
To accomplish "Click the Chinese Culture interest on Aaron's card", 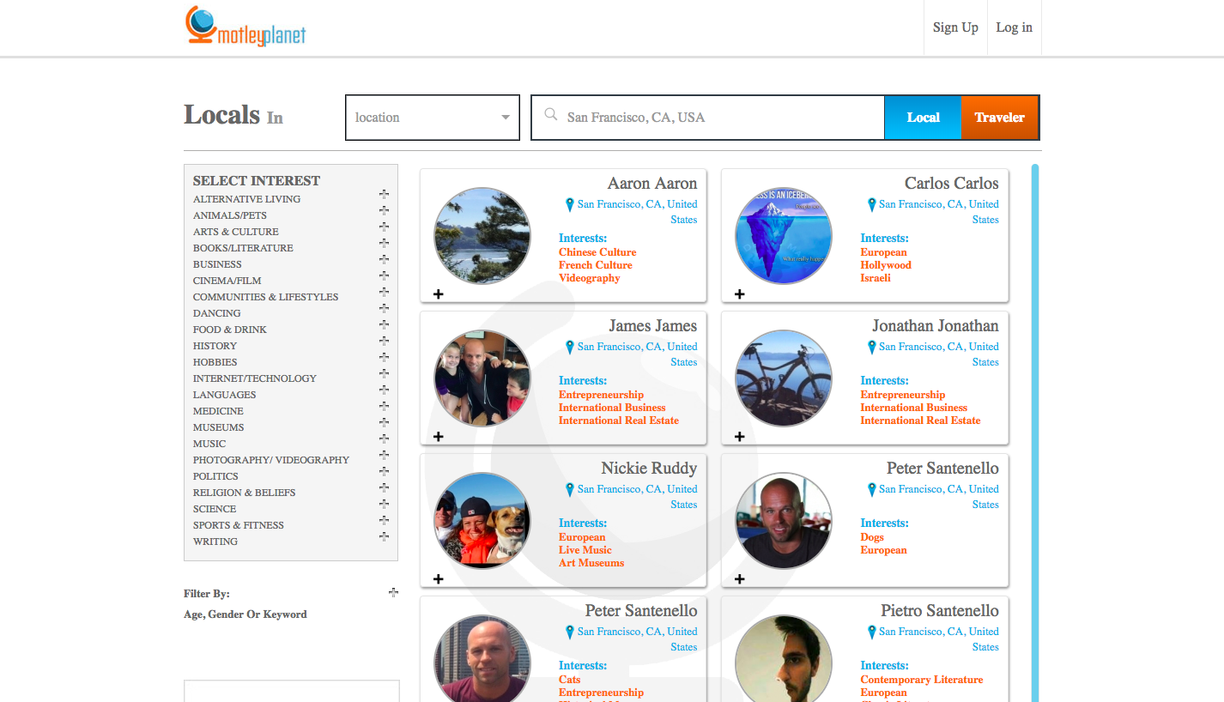I will (597, 252).
